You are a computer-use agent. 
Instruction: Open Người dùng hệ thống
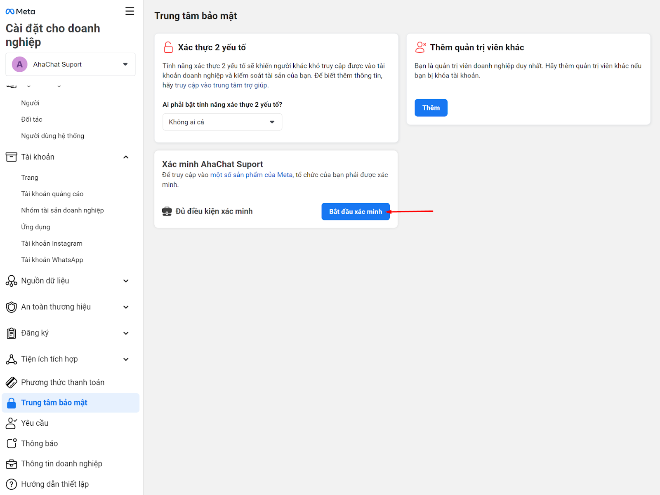pyautogui.click(x=53, y=136)
